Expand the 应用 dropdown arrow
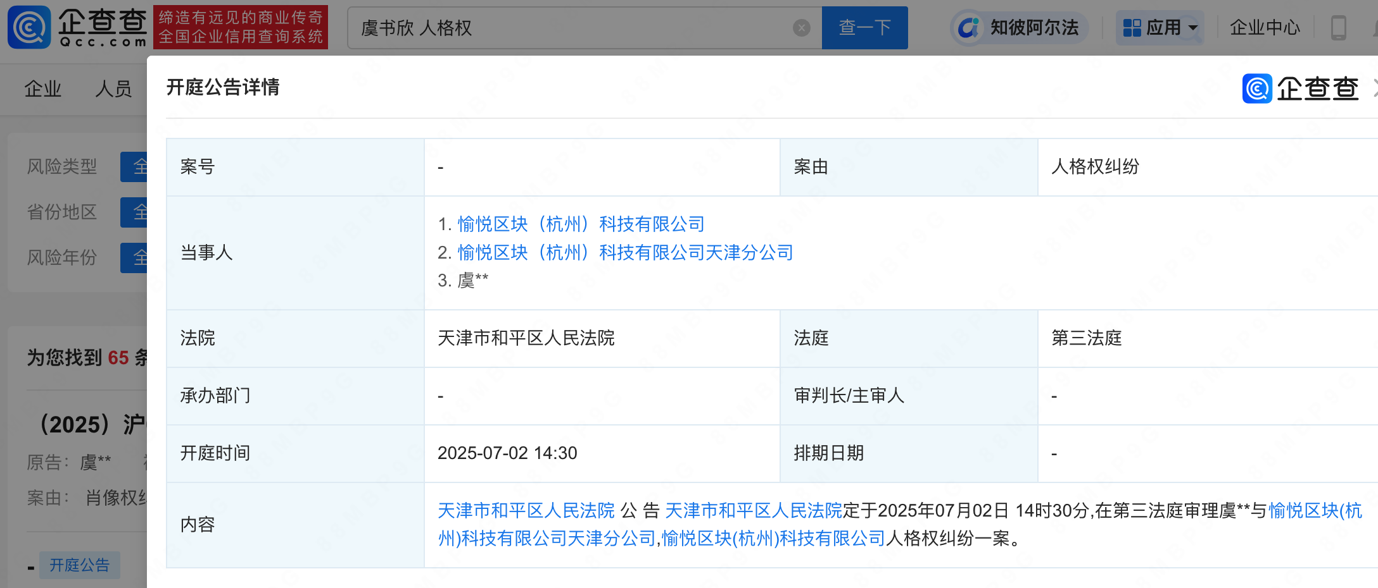The height and width of the screenshot is (588, 1378). [1193, 28]
